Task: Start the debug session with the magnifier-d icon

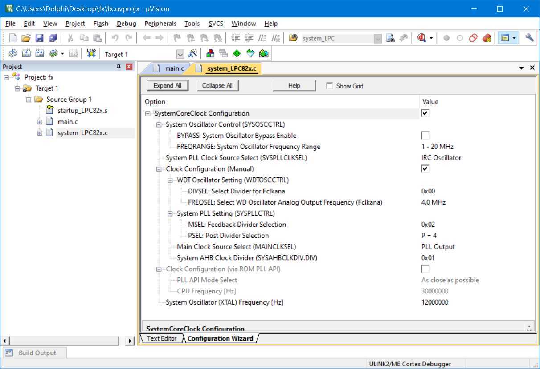Action: pyautogui.click(x=422, y=38)
